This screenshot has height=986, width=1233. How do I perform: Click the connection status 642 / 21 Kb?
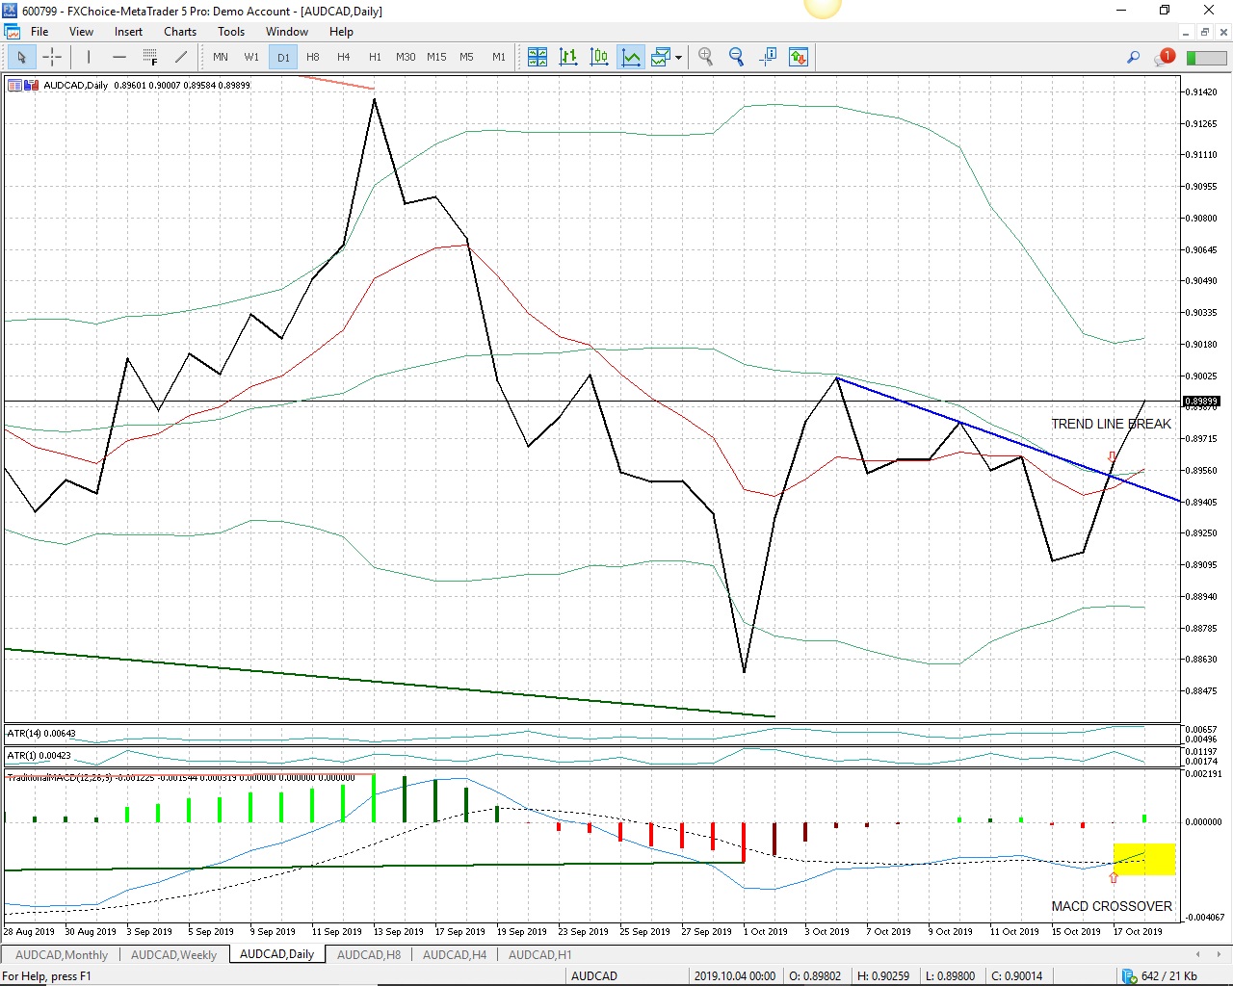1159,976
